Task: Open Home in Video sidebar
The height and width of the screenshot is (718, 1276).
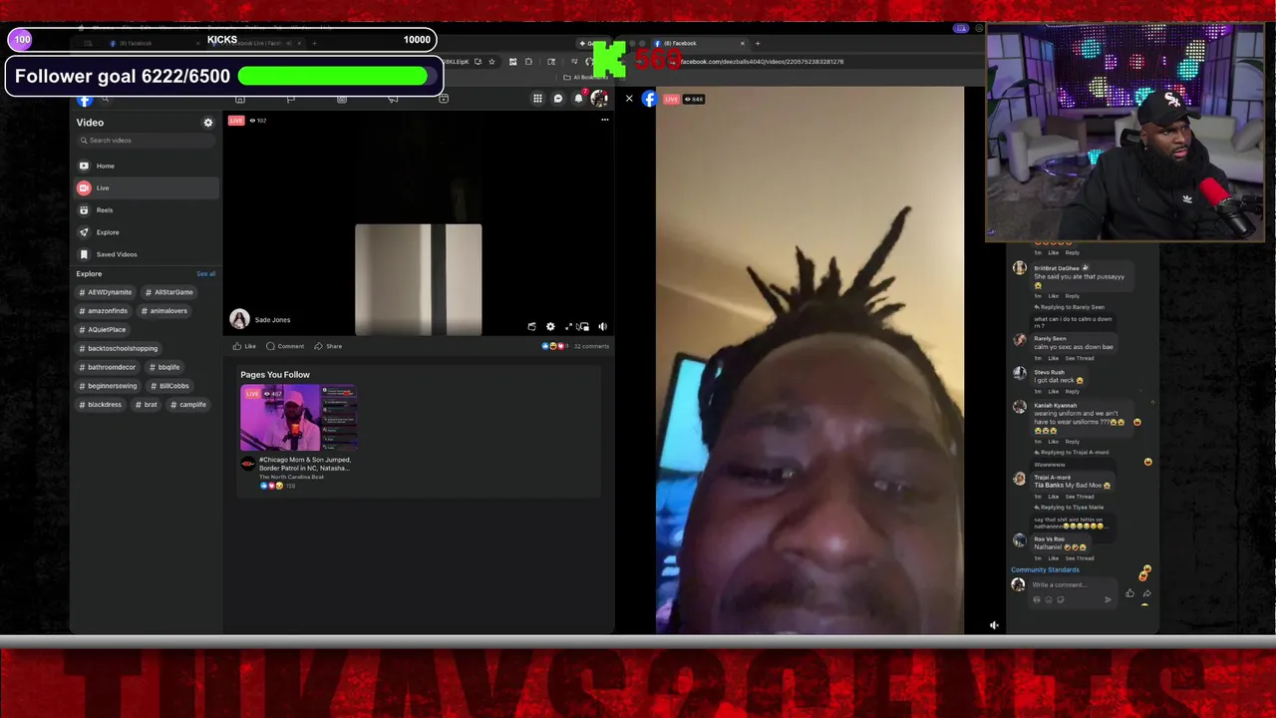Action: pyautogui.click(x=146, y=166)
